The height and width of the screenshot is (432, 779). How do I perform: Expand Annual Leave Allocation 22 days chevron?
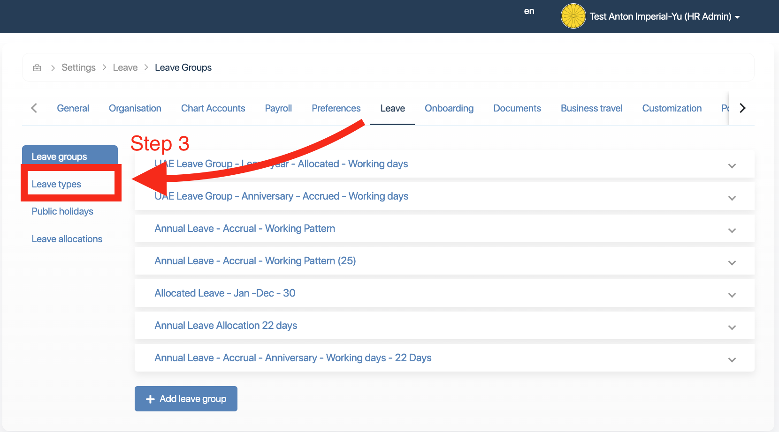(732, 328)
